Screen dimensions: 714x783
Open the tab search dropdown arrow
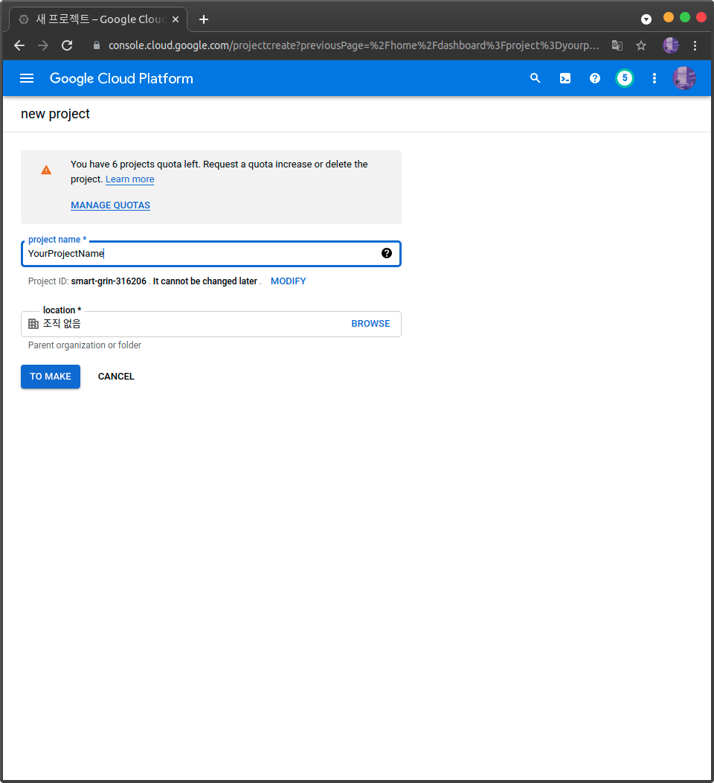(646, 19)
